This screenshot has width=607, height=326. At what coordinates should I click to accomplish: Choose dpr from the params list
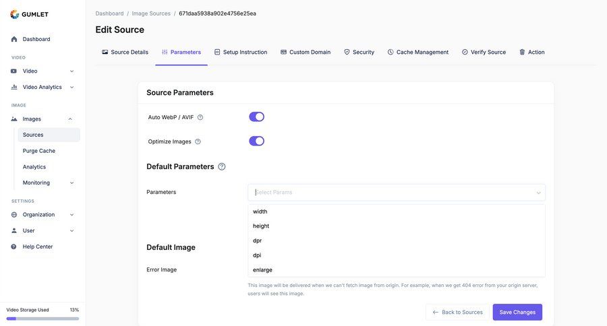[x=397, y=240]
